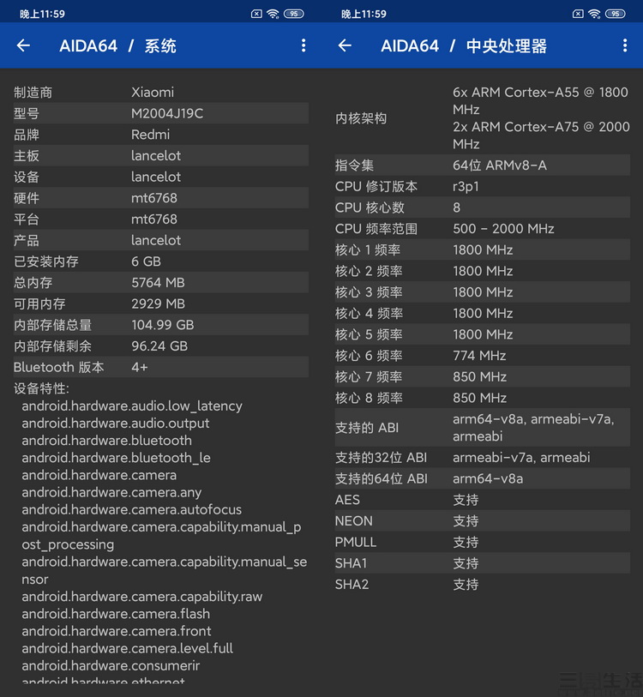The height and width of the screenshot is (697, 643).
Task: Select the 制造商 Xiaomi row
Action: click(161, 92)
